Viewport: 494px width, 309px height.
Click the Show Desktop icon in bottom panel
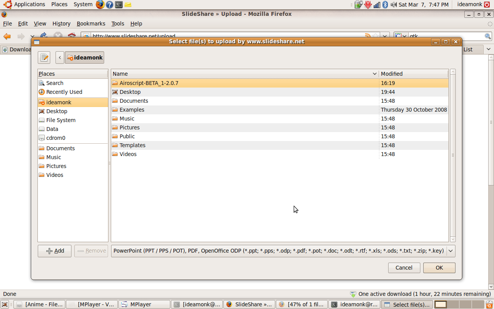5,304
